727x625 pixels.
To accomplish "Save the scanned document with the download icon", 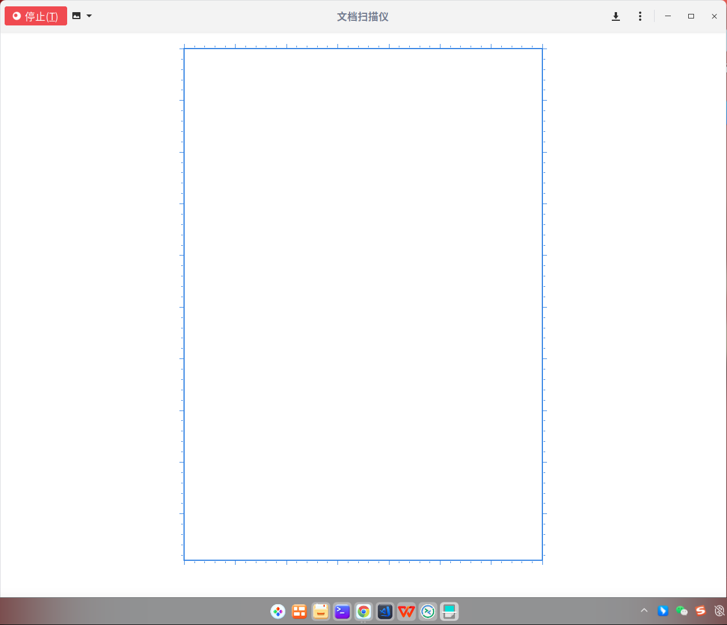I will [x=616, y=16].
